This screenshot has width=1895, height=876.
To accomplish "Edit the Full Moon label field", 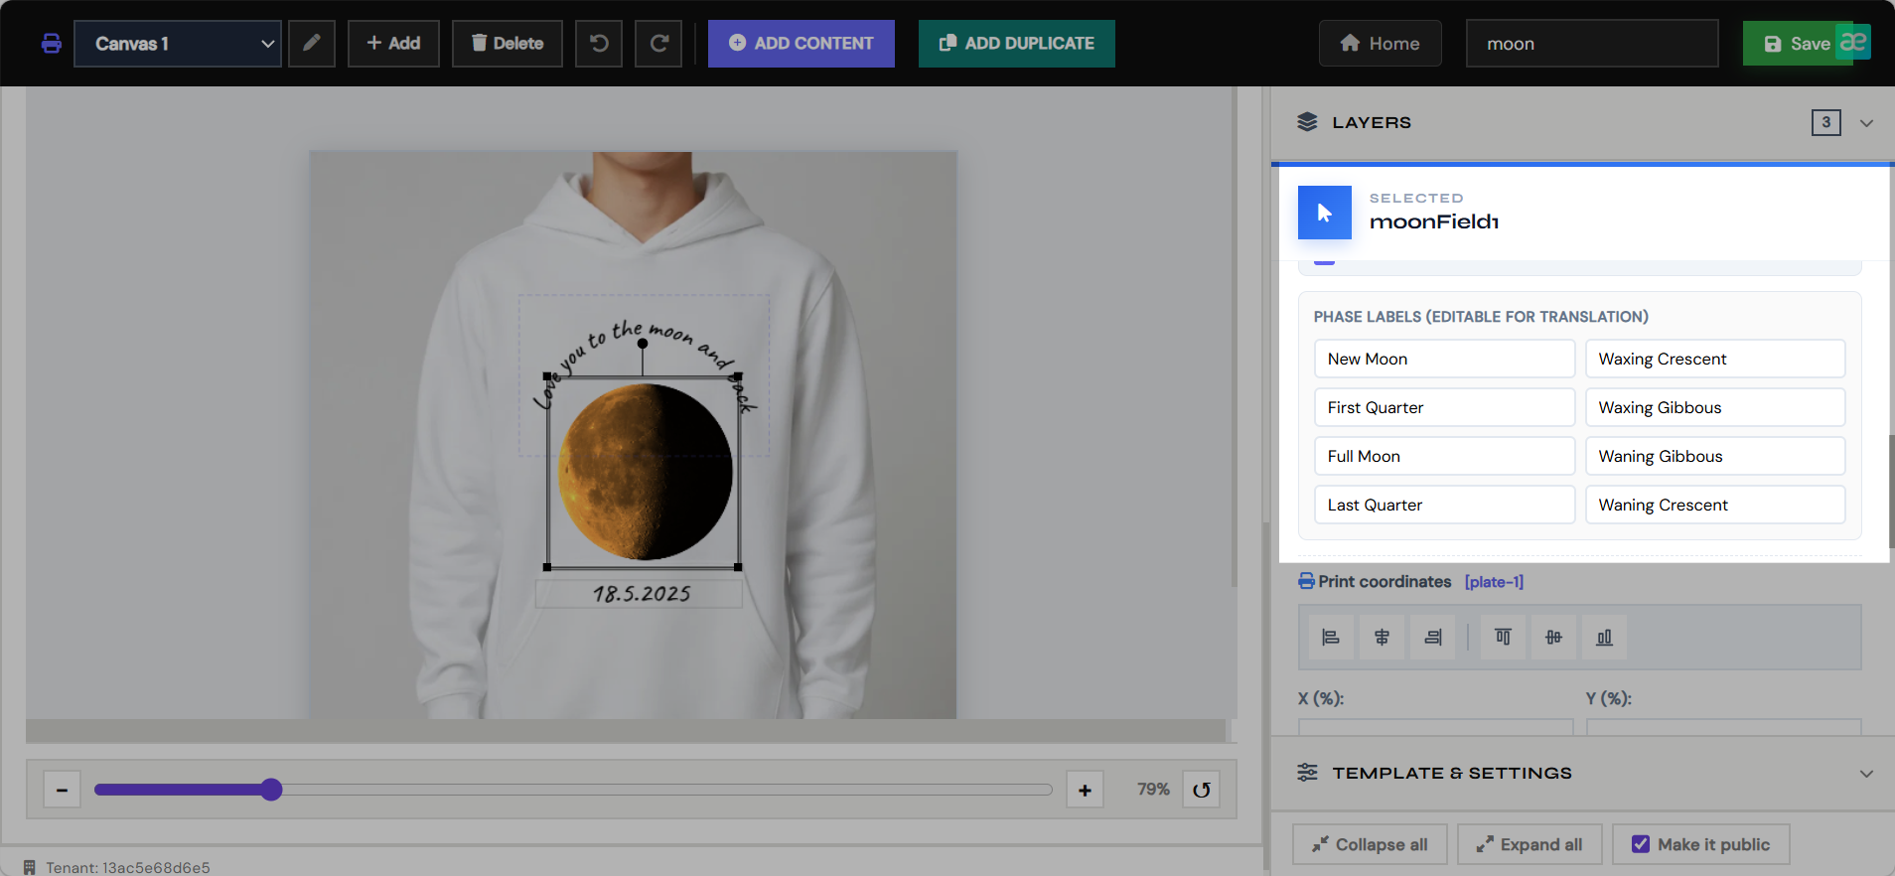I will pos(1444,456).
